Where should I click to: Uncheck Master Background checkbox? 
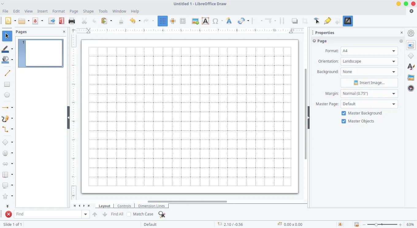[x=344, y=113]
